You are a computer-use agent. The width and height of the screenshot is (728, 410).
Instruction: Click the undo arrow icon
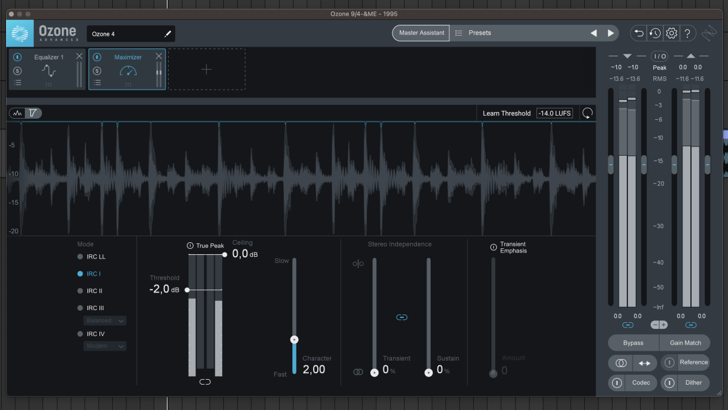point(638,33)
